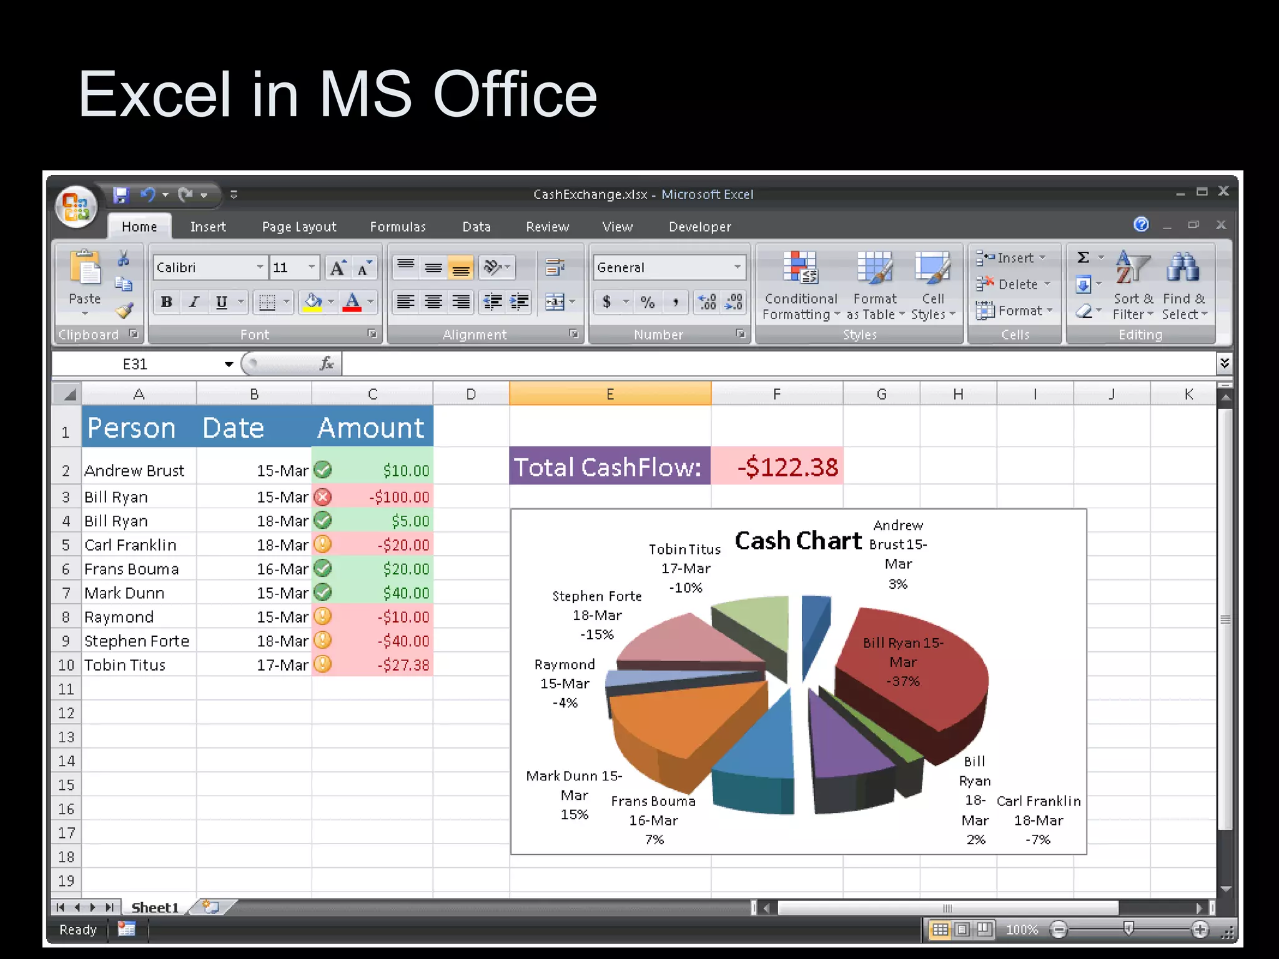1279x959 pixels.
Task: Insert a new worksheet tab icon
Action: 211,907
